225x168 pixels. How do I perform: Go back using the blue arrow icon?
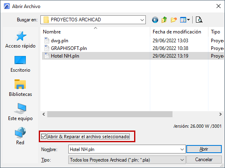(x=155, y=20)
